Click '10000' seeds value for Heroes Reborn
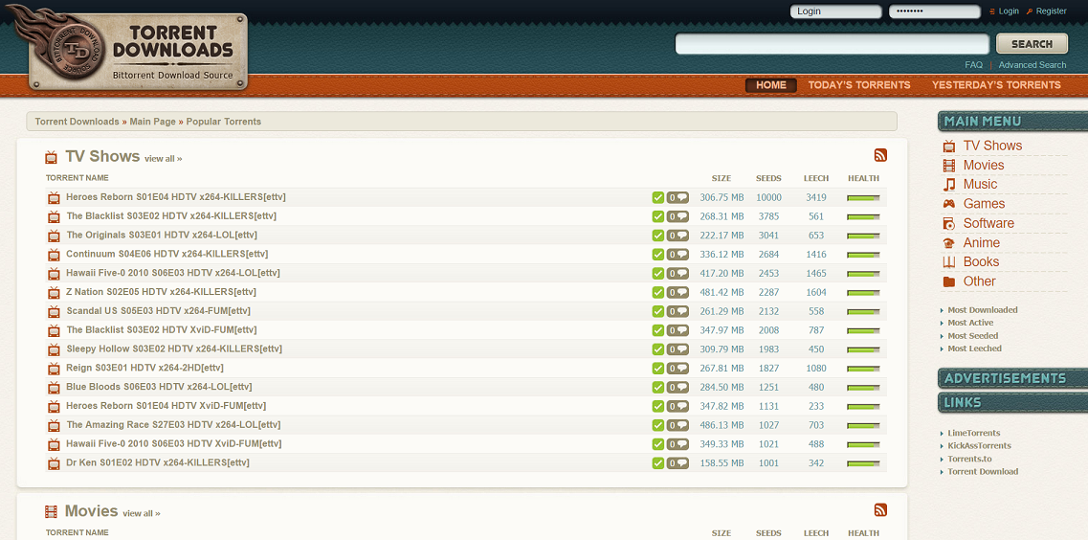This screenshot has width=1088, height=540. (768, 198)
